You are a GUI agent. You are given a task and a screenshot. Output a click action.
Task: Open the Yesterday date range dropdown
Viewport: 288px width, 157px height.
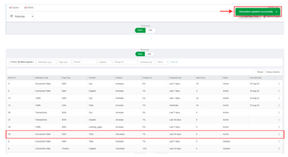tap(21, 16)
